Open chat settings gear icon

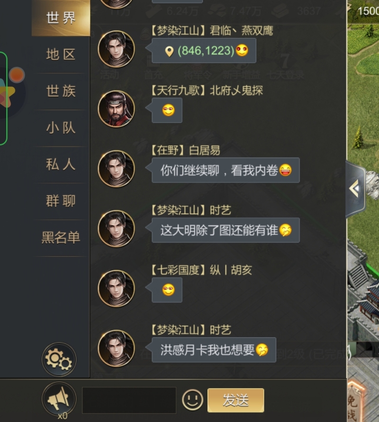tap(59, 359)
